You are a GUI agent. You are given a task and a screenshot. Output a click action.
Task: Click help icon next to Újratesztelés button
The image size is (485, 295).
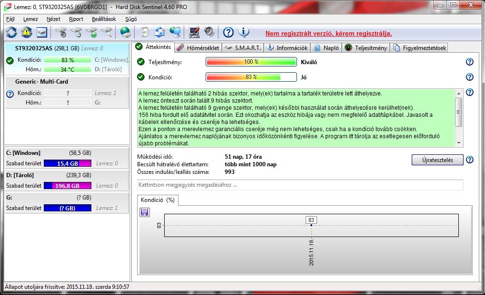tap(470, 160)
